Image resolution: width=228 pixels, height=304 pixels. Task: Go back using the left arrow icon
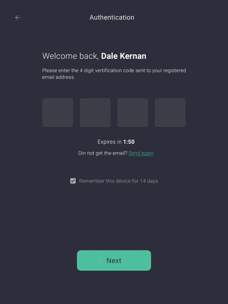(18, 18)
